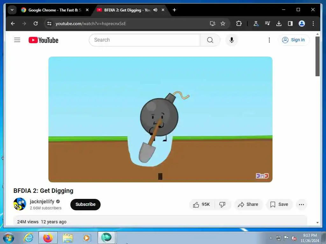Open the Chrome Extensions puzzle icon

tap(239, 24)
